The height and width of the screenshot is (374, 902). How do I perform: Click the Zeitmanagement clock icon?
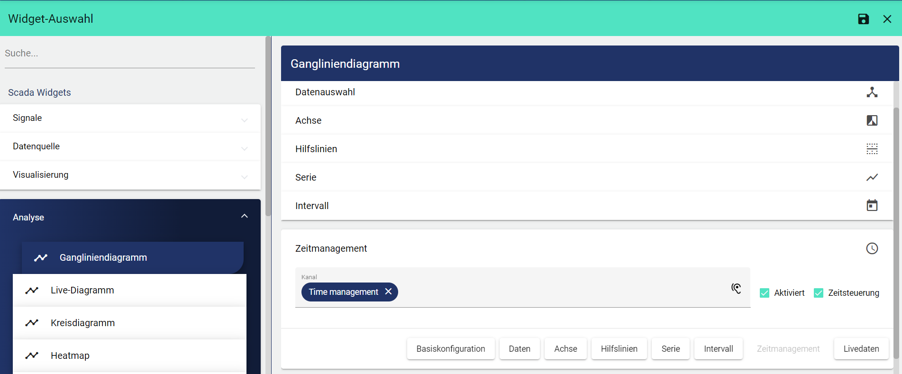[x=872, y=248]
